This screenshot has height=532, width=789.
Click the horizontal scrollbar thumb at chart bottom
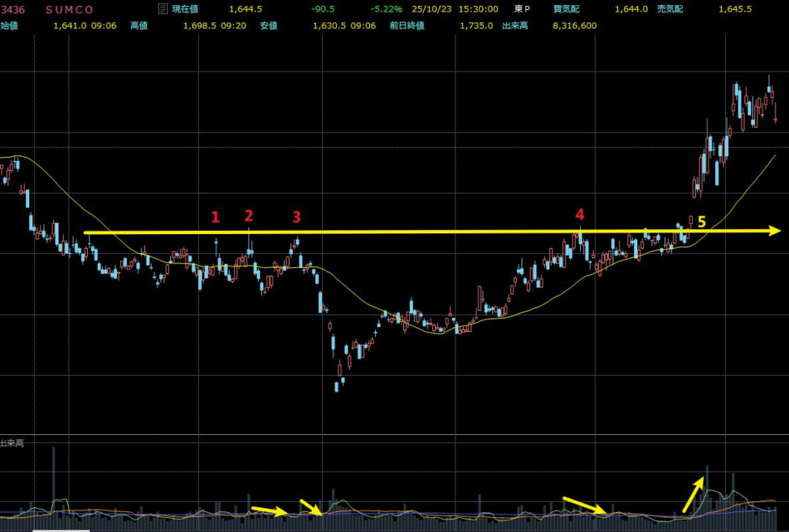pos(60,530)
